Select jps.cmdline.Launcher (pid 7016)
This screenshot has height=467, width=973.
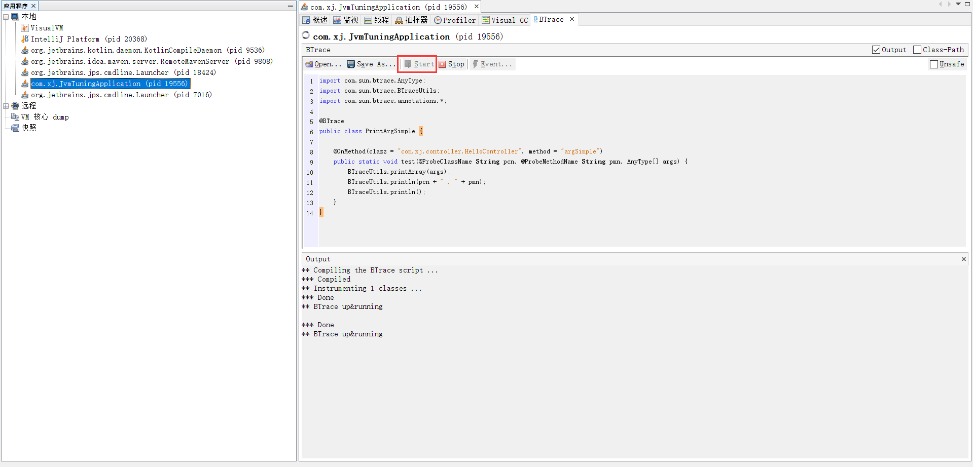click(121, 95)
